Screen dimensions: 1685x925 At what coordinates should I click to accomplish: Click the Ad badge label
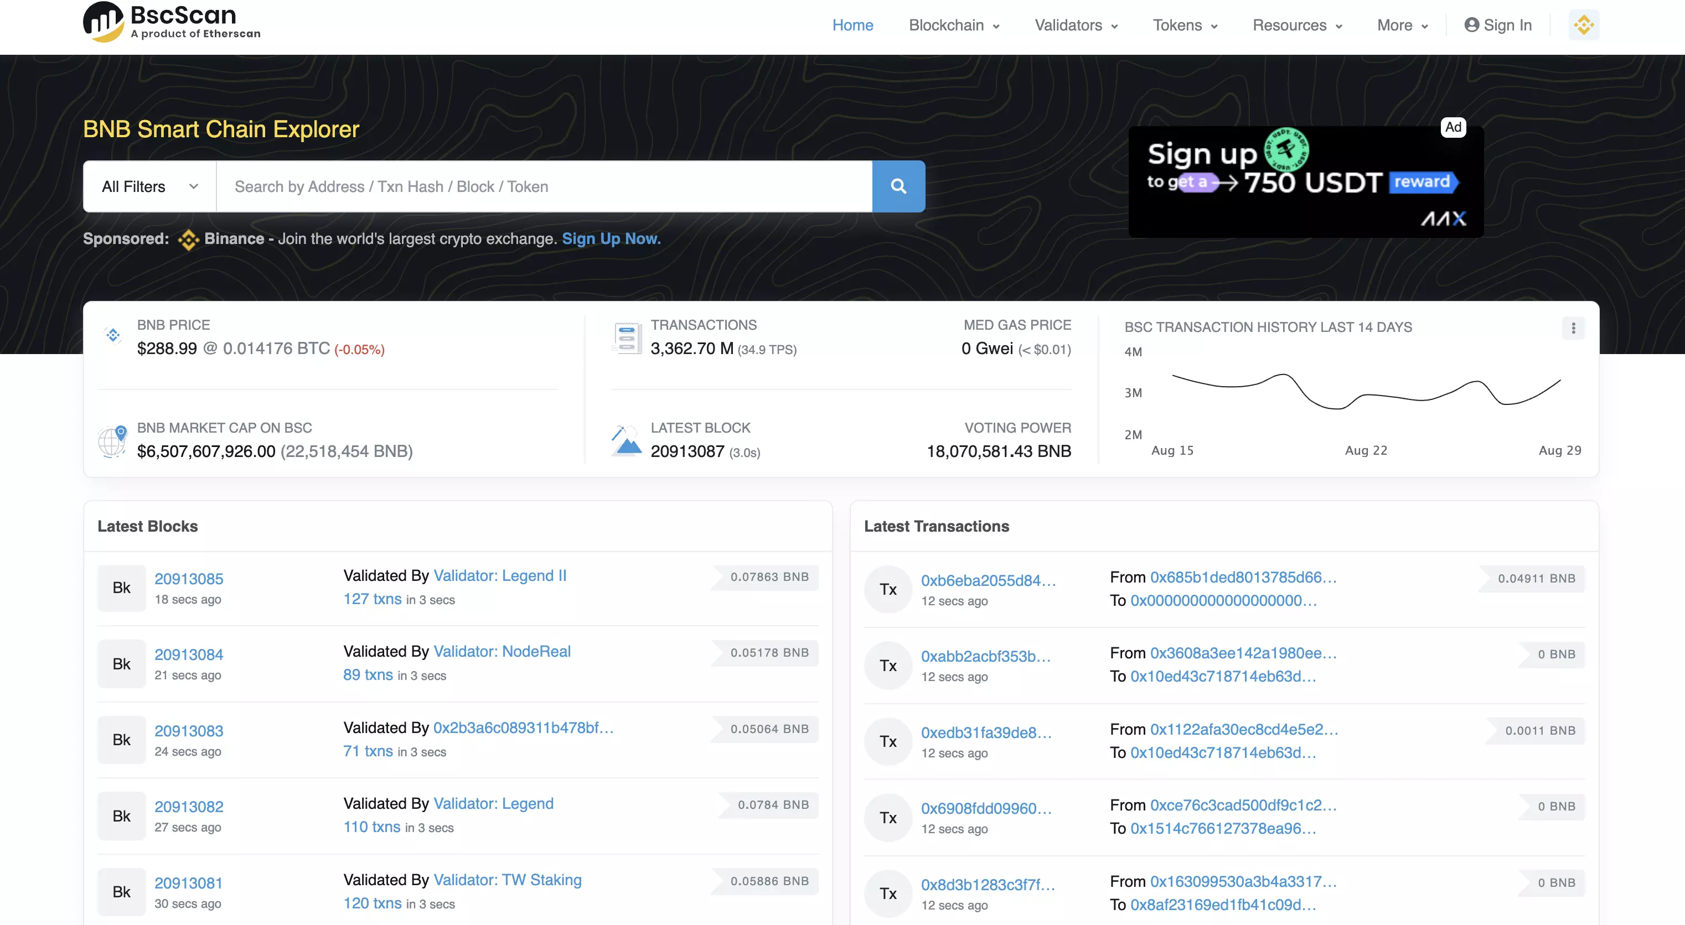1453,127
